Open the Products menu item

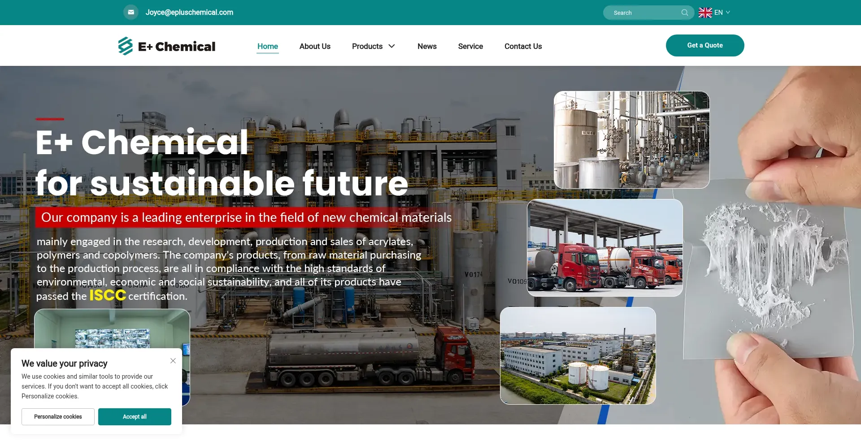click(x=367, y=46)
